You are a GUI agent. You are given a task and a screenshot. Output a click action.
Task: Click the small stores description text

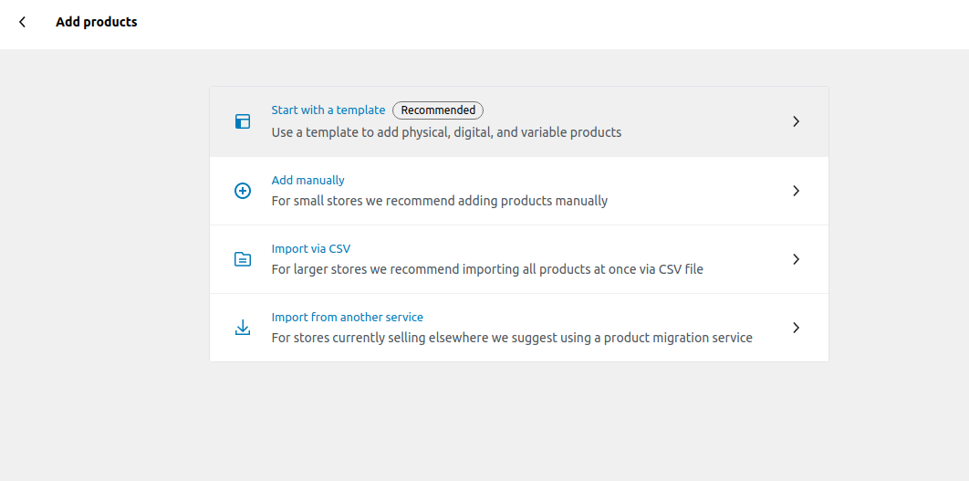(x=440, y=201)
